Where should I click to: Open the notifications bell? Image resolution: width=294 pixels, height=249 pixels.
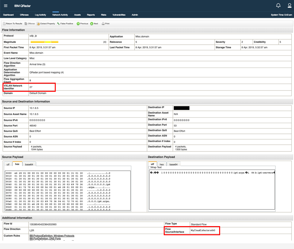click(x=278, y=5)
